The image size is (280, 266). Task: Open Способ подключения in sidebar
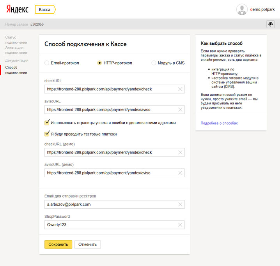pos(16,70)
